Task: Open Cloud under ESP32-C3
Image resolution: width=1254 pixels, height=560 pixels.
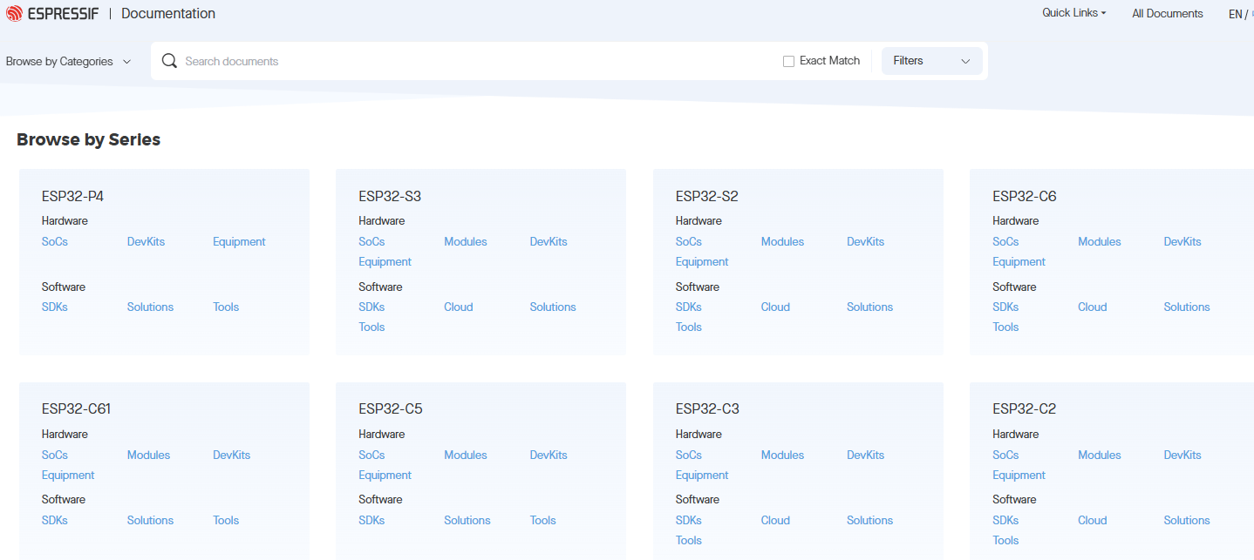Action: [x=775, y=520]
